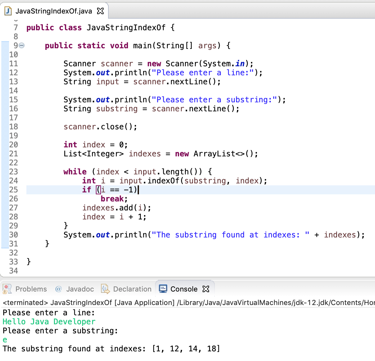Click the Declaration view icon
The width and height of the screenshot is (375, 361).
pyautogui.click(x=105, y=289)
